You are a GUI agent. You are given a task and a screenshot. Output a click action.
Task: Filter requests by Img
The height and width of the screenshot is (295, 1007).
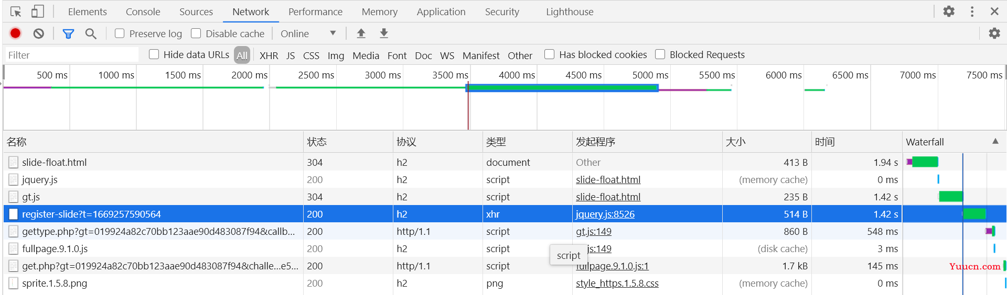pyautogui.click(x=336, y=55)
